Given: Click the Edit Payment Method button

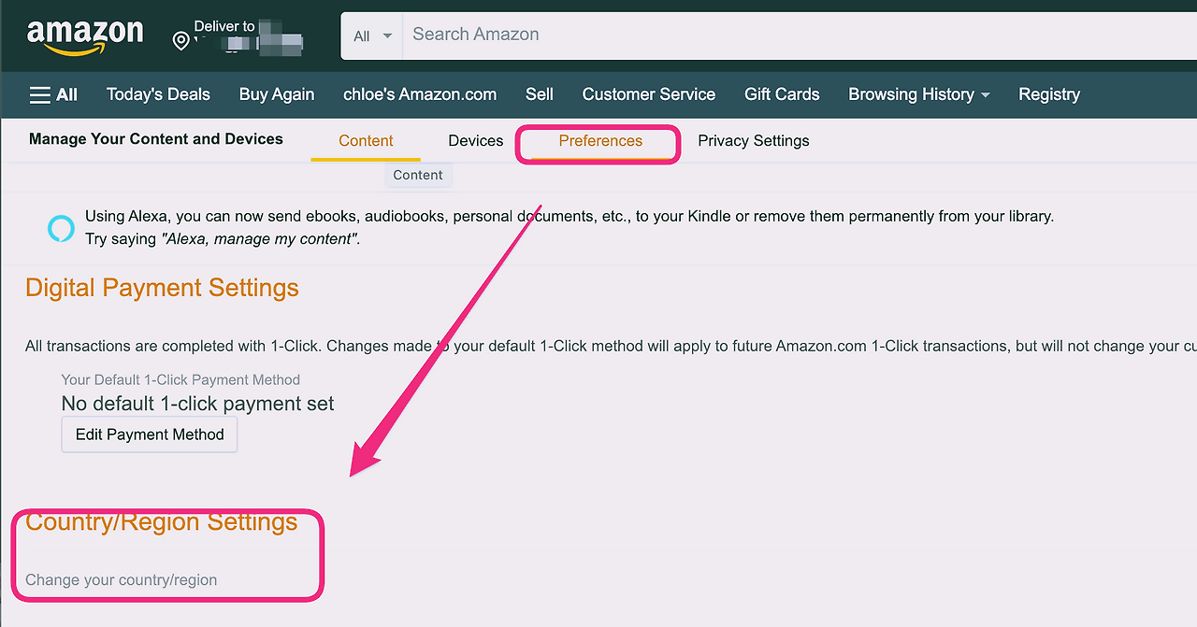Looking at the screenshot, I should [150, 435].
